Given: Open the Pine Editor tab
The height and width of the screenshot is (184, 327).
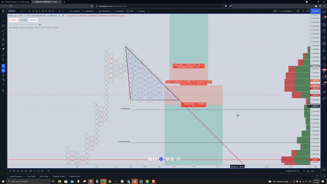Looking at the screenshot, I should click(x=44, y=176).
